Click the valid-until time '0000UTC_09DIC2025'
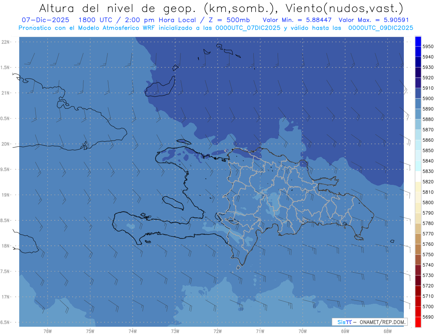 coord(380,28)
